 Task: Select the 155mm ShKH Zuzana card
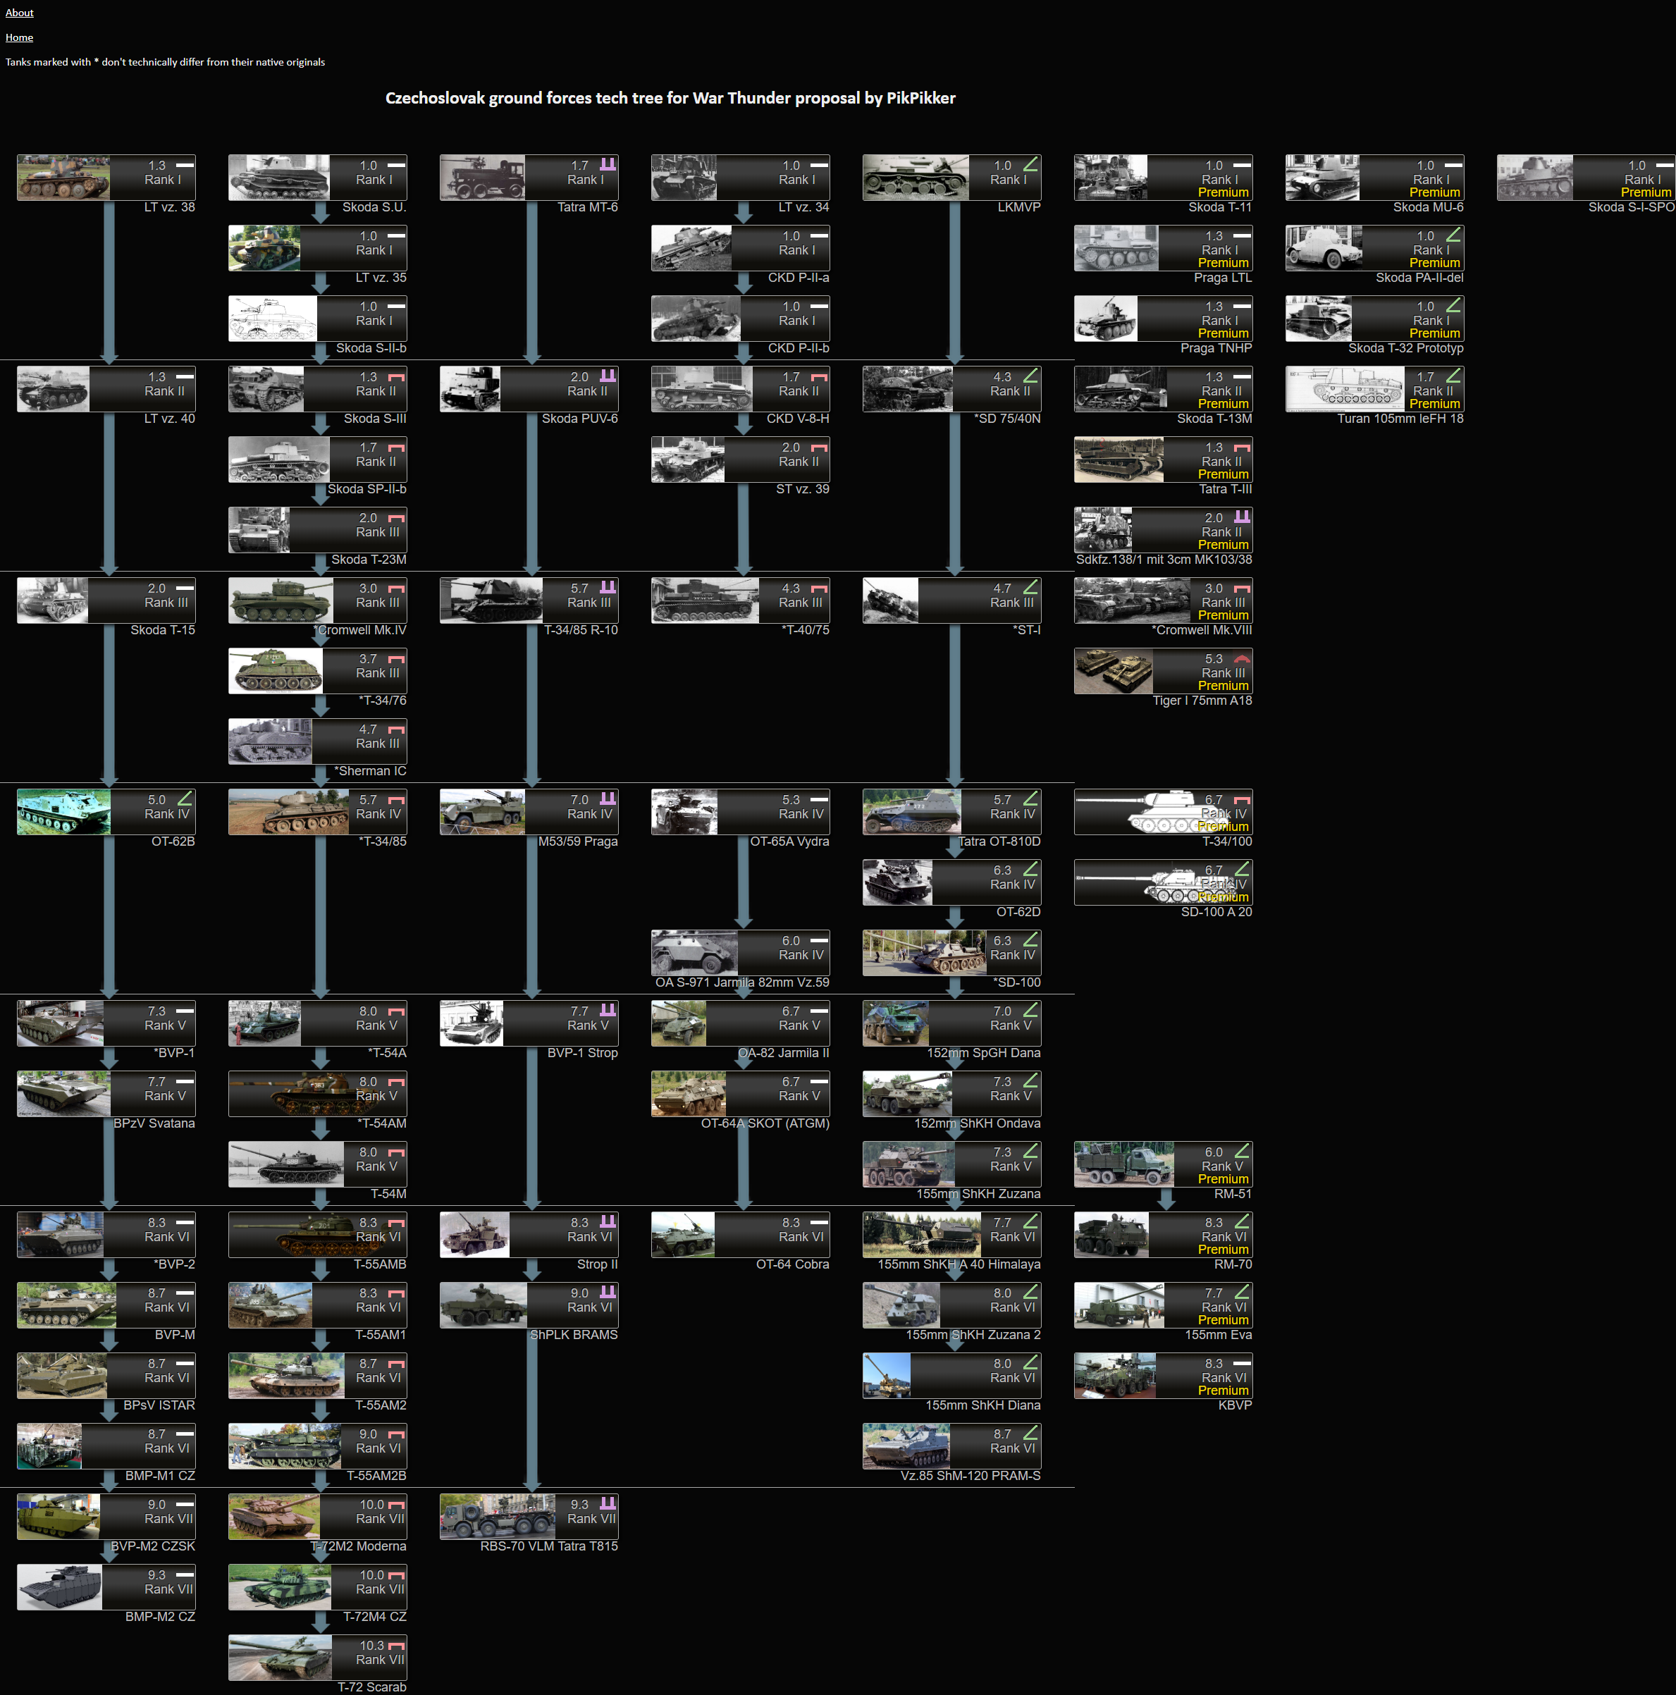(952, 1164)
